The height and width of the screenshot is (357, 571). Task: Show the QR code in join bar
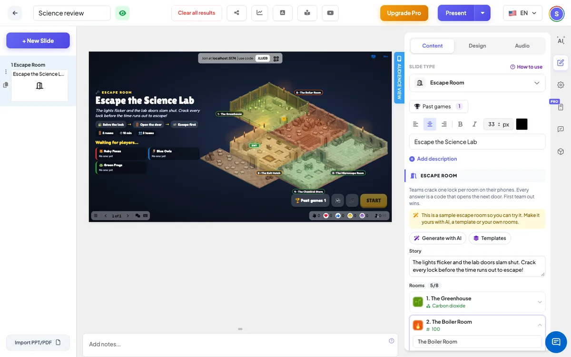276,59
